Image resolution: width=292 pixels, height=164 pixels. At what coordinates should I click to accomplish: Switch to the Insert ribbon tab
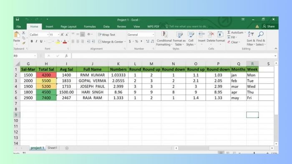[49, 27]
